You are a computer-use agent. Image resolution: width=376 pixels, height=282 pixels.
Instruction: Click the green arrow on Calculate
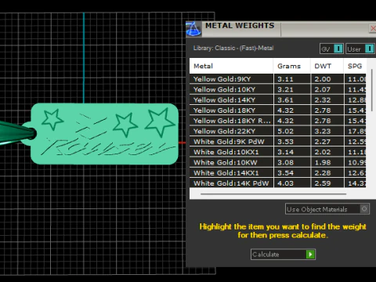(310, 255)
